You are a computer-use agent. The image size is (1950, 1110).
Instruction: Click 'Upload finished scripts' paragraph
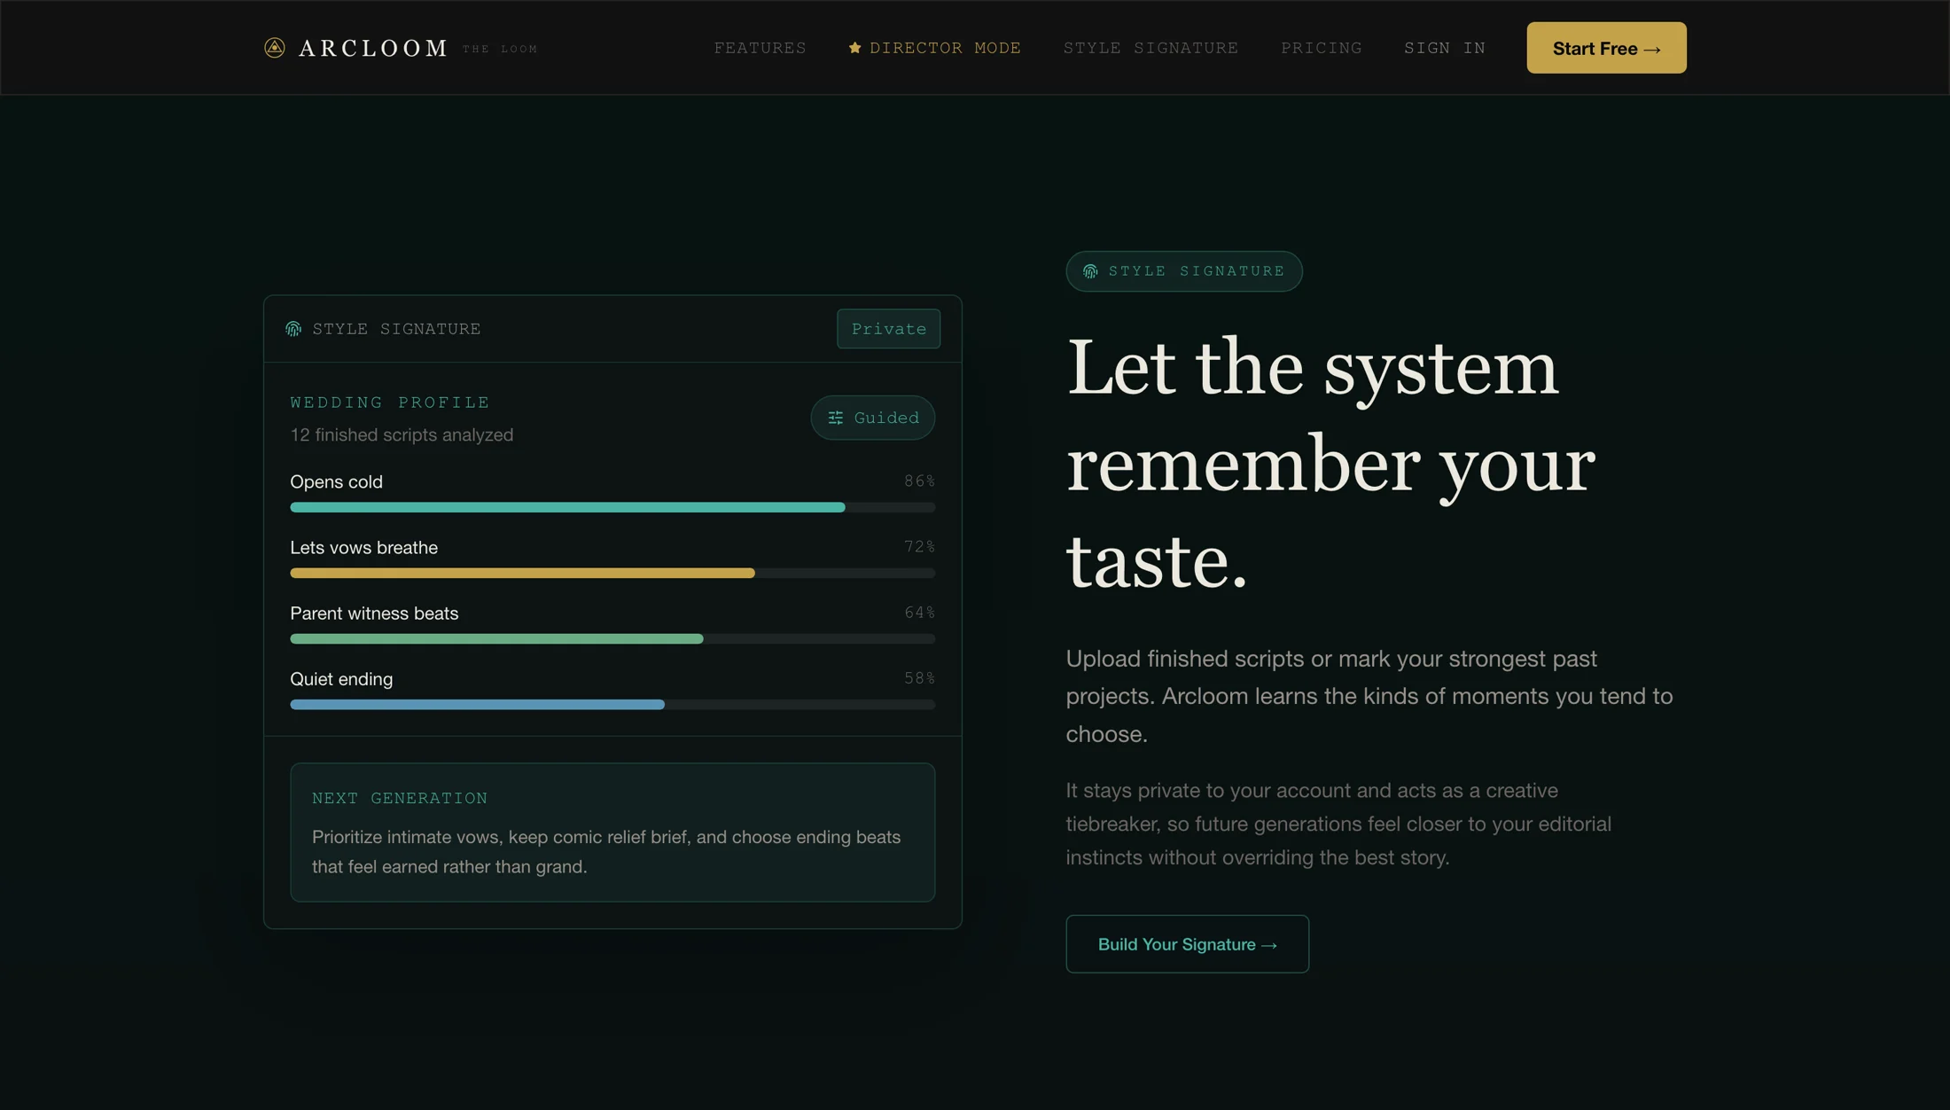point(1369,696)
